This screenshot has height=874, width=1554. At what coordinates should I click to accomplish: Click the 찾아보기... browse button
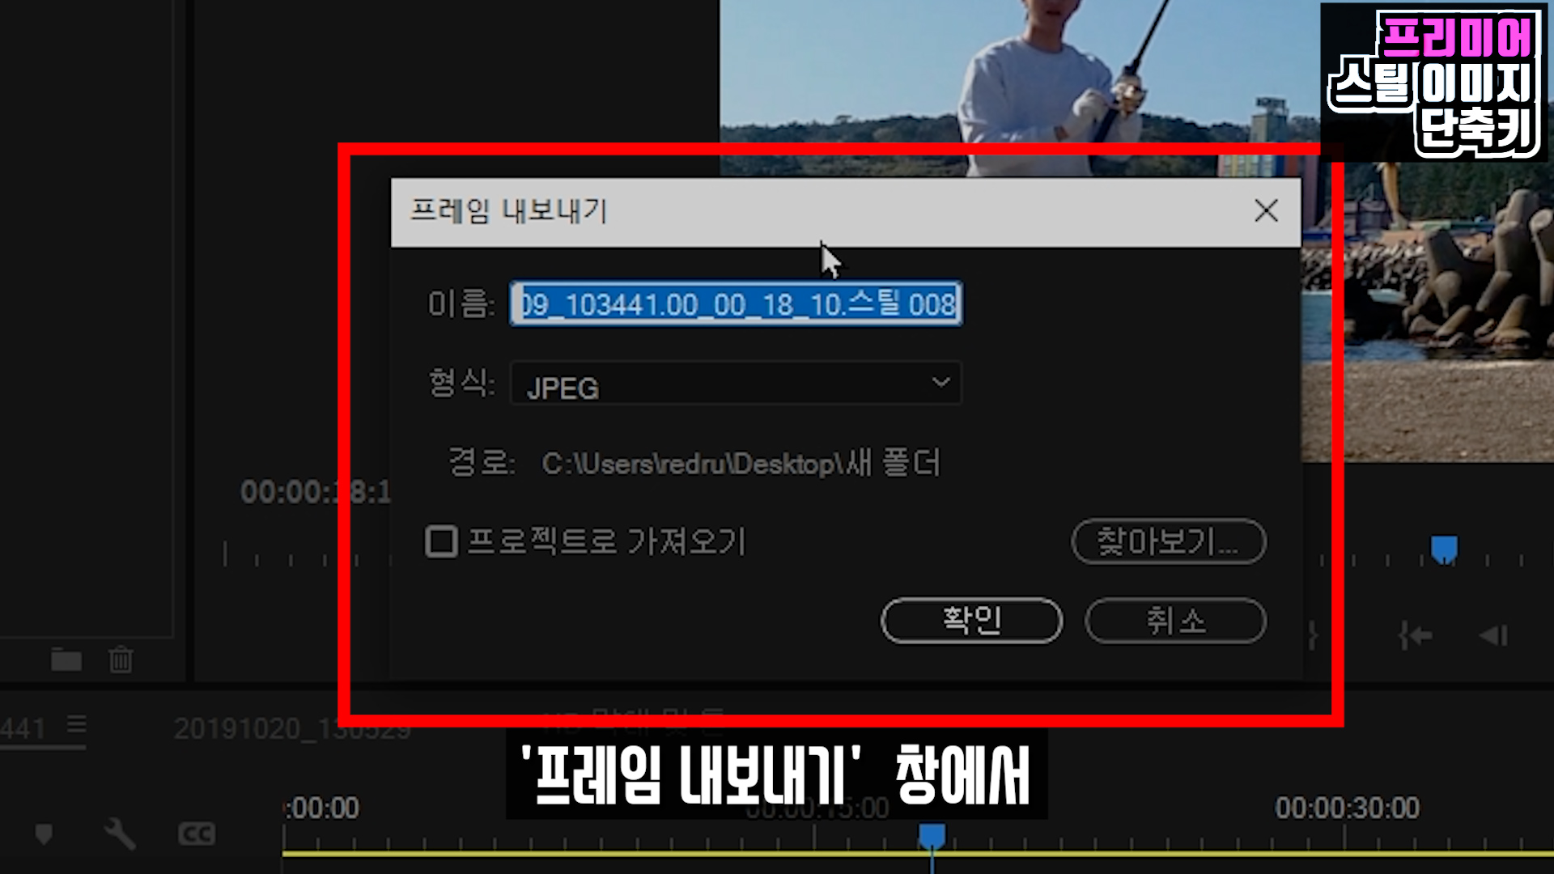pyautogui.click(x=1168, y=541)
